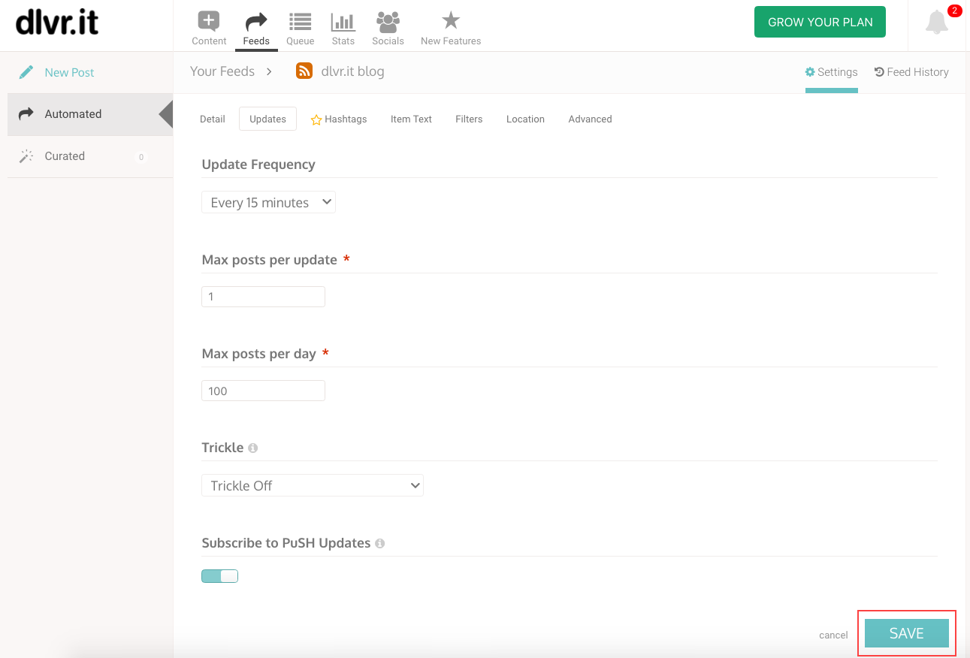Click the Max posts per day field
970x658 pixels.
[x=263, y=391]
